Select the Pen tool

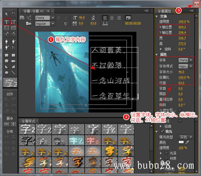[7, 41]
